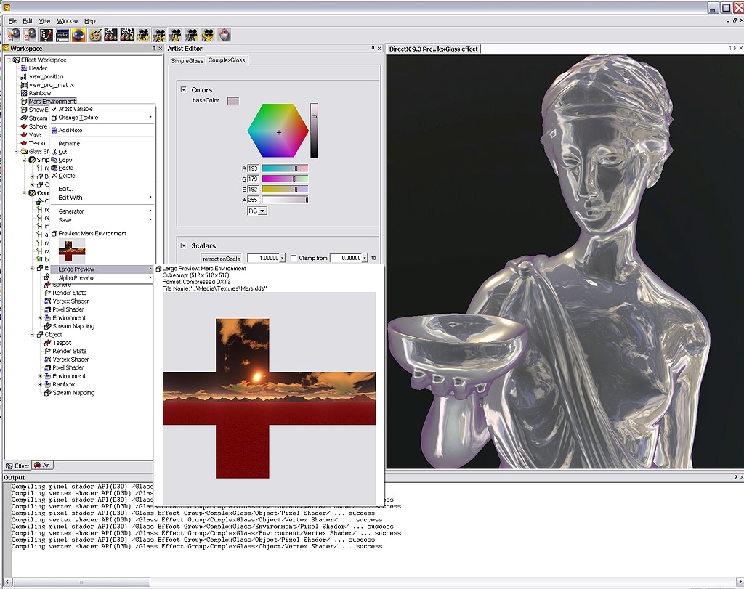Screen dimensions: 744x589
Task: Select the Snow Environment texture icon
Action: tap(23, 110)
